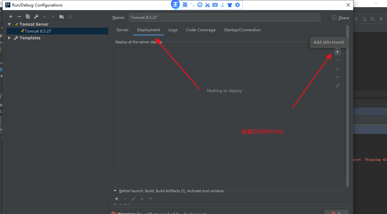Remove the Before launch task
Screen dimensions: 387x214
(125, 199)
